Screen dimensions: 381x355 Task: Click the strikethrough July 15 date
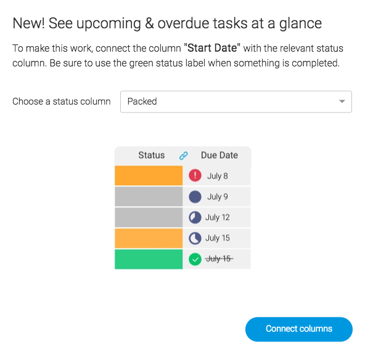tap(219, 259)
